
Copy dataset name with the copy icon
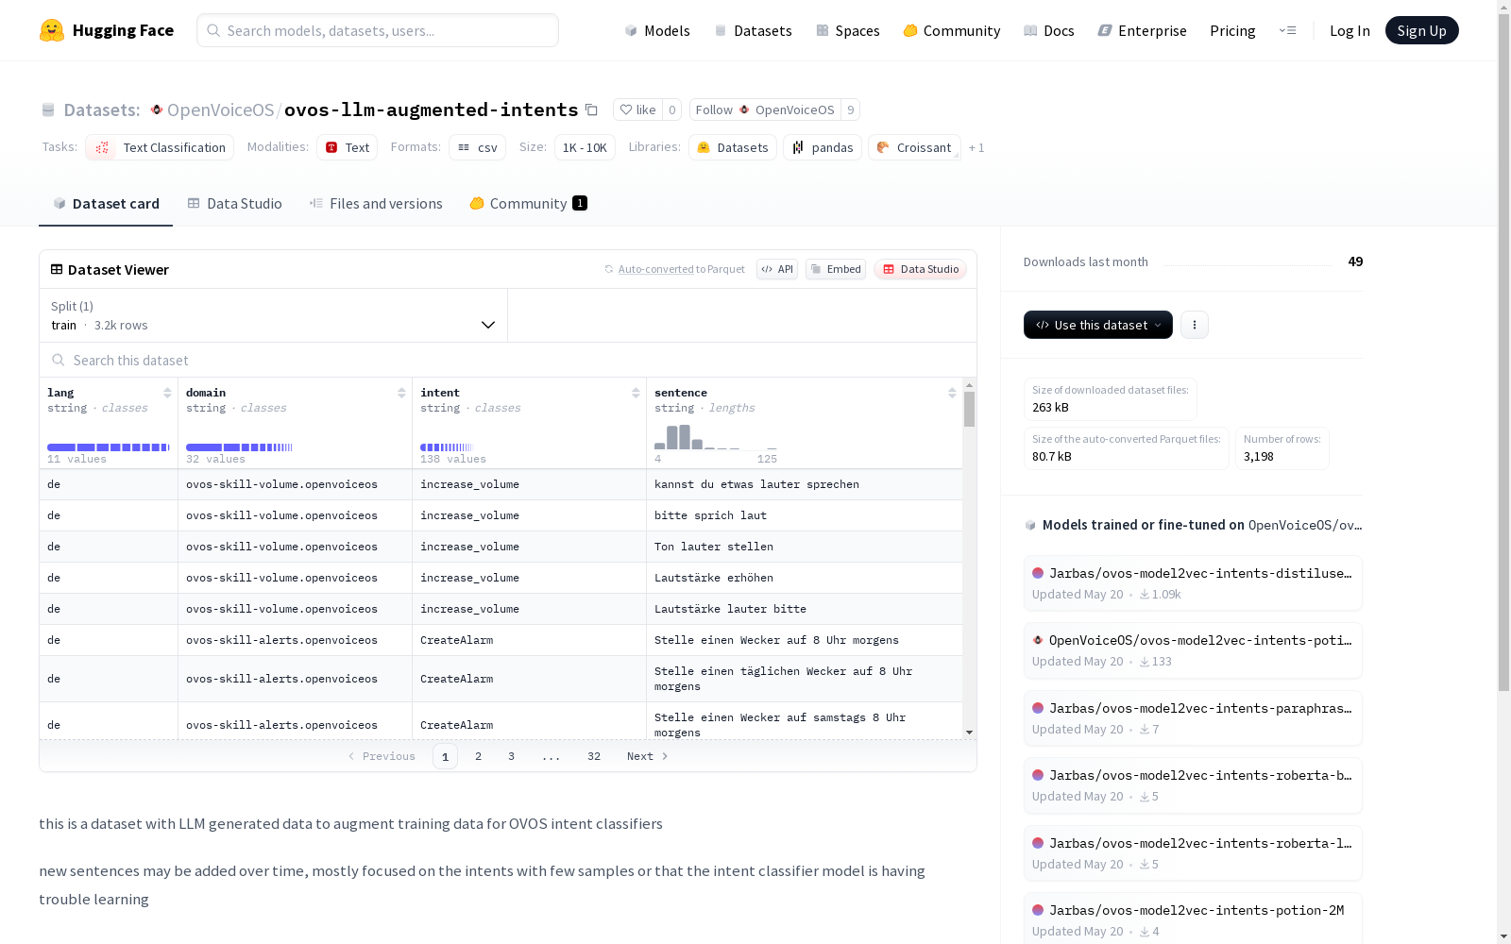(x=591, y=110)
